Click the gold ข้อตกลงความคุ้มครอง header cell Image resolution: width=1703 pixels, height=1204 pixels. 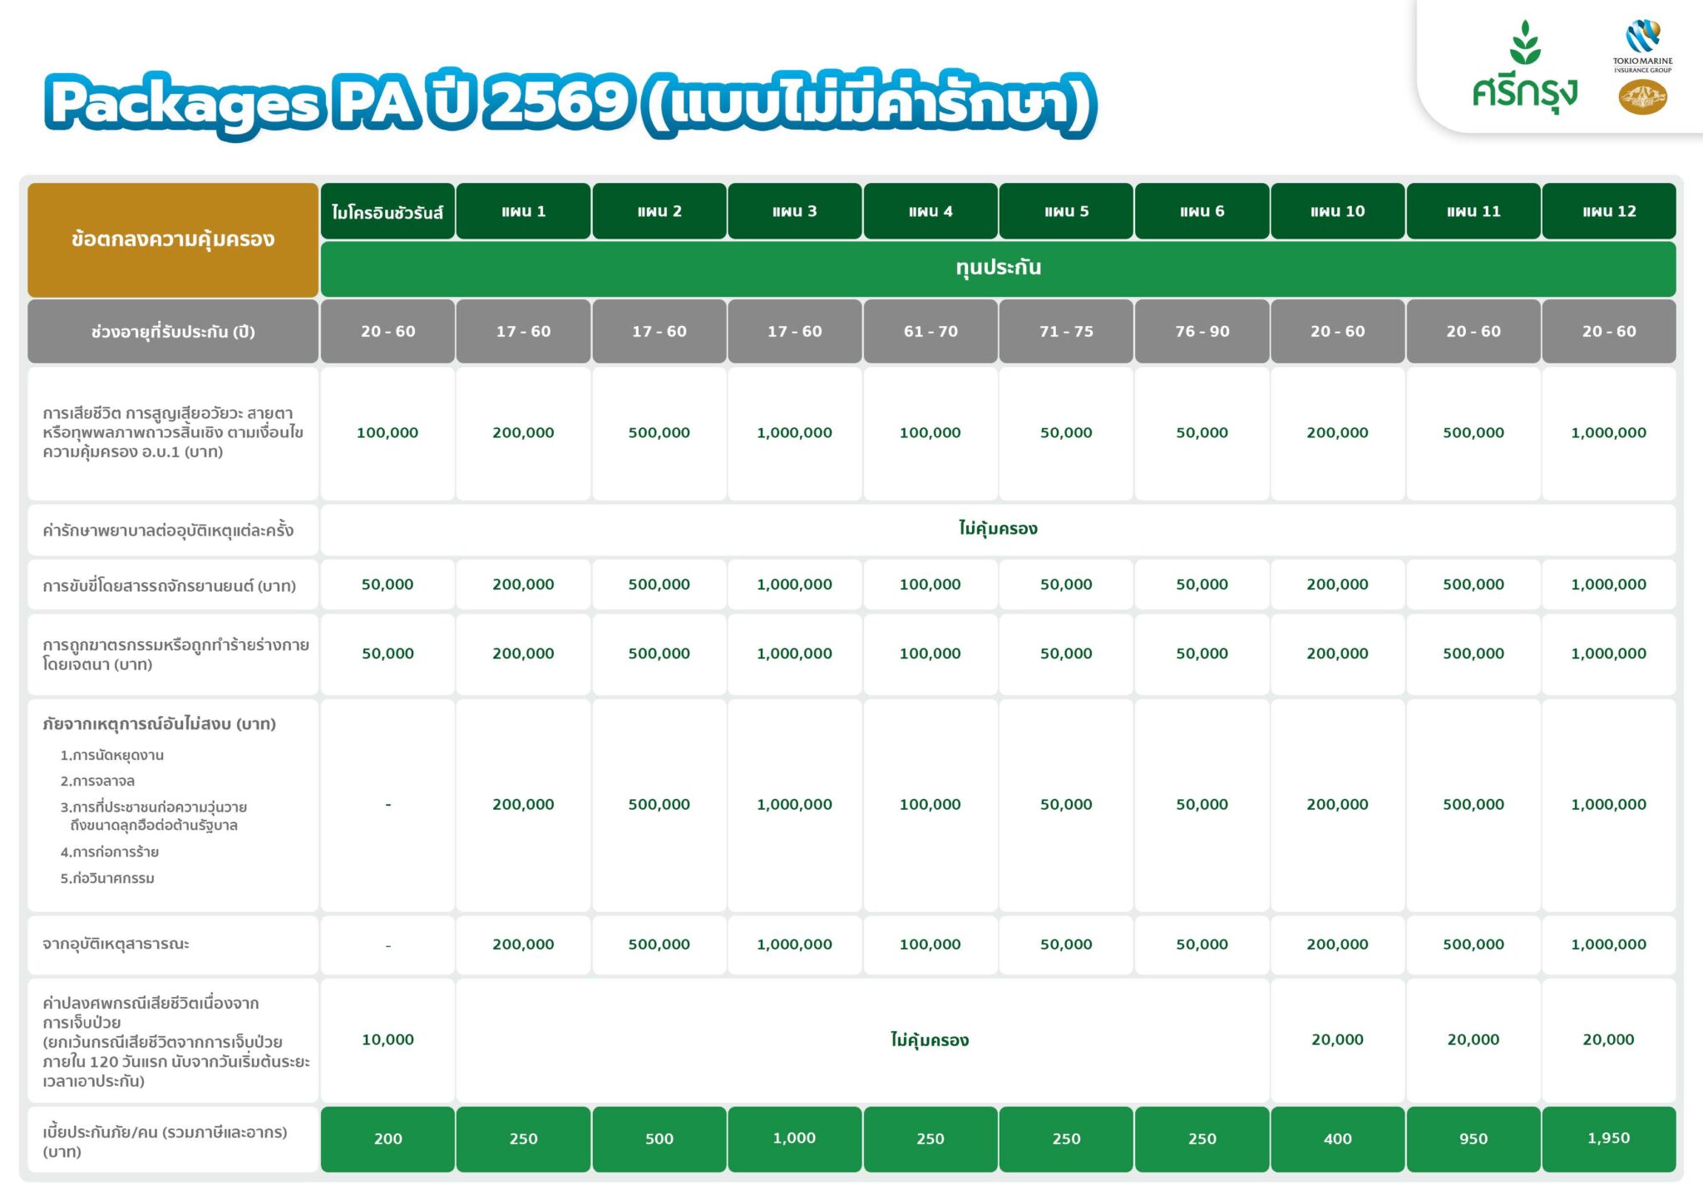173,240
